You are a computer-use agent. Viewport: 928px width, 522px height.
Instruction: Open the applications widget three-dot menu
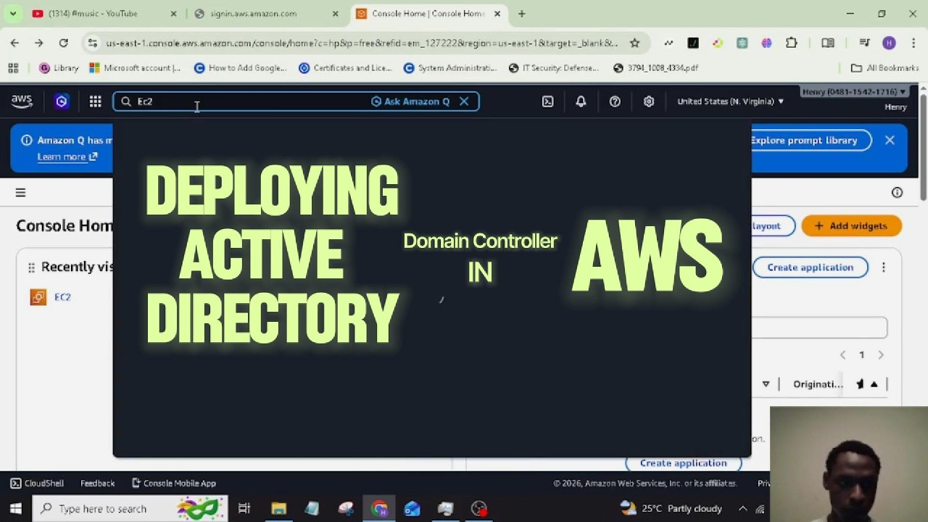883,268
